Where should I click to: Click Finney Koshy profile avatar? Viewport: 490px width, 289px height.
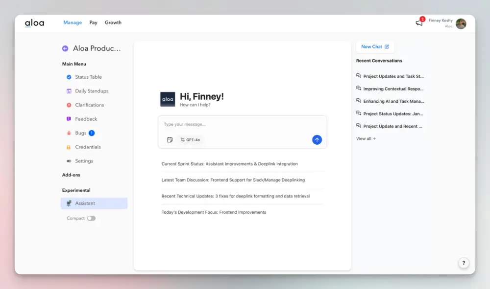pos(461,23)
